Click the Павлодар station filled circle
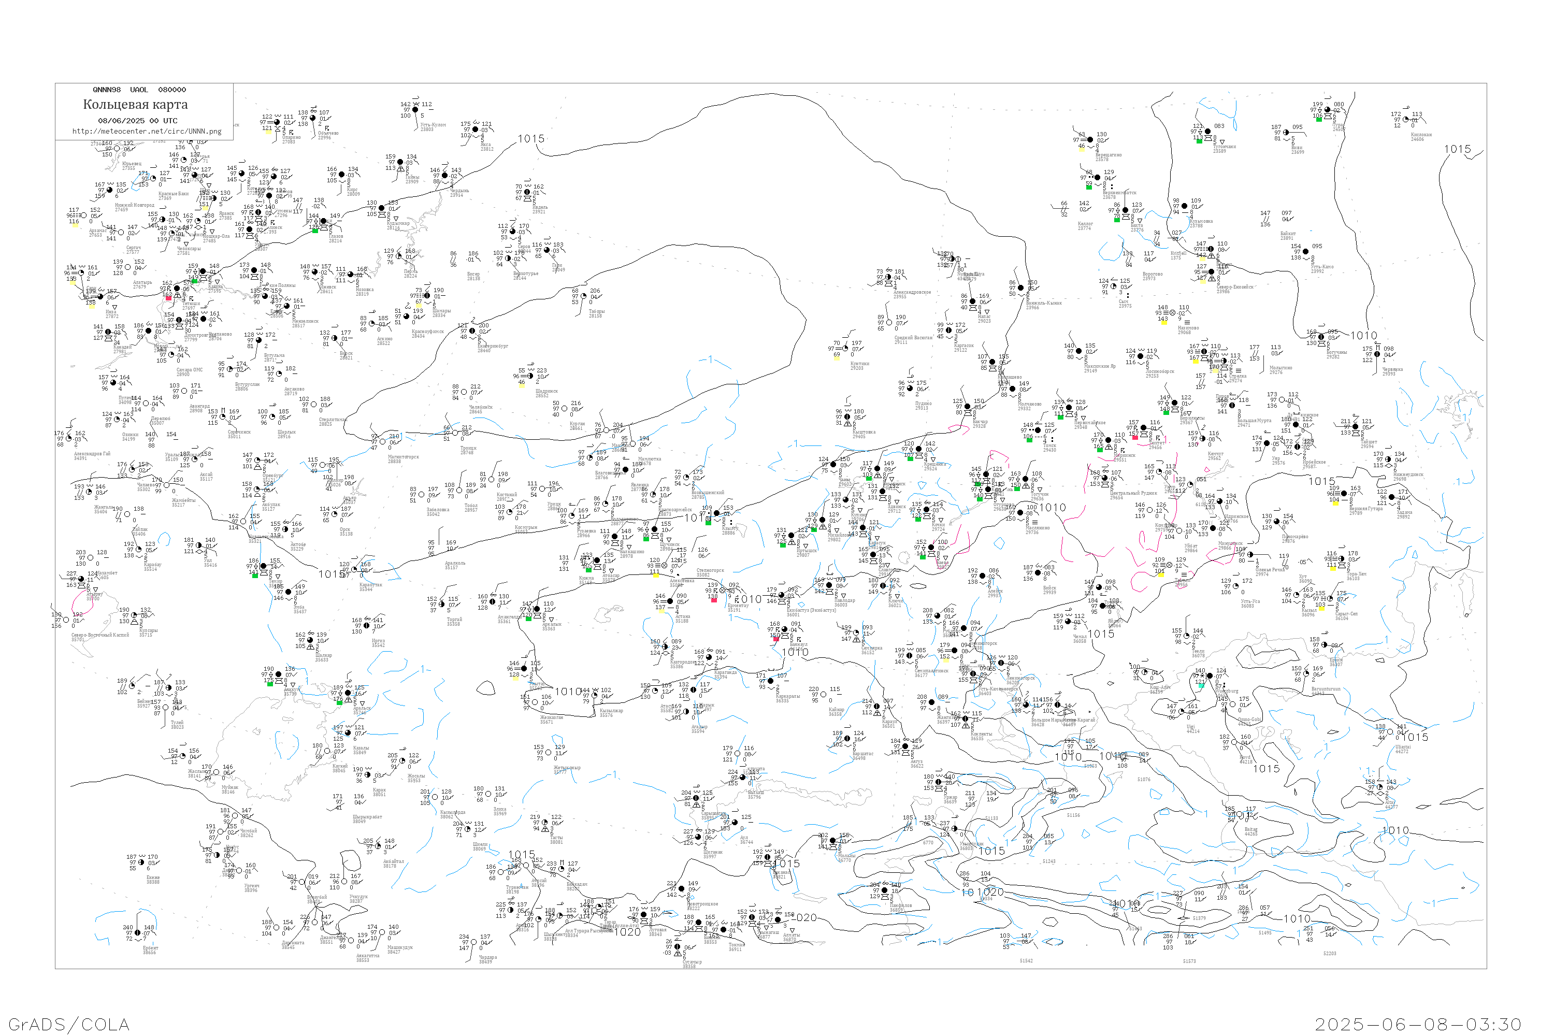The image size is (1554, 1036). (x=830, y=585)
